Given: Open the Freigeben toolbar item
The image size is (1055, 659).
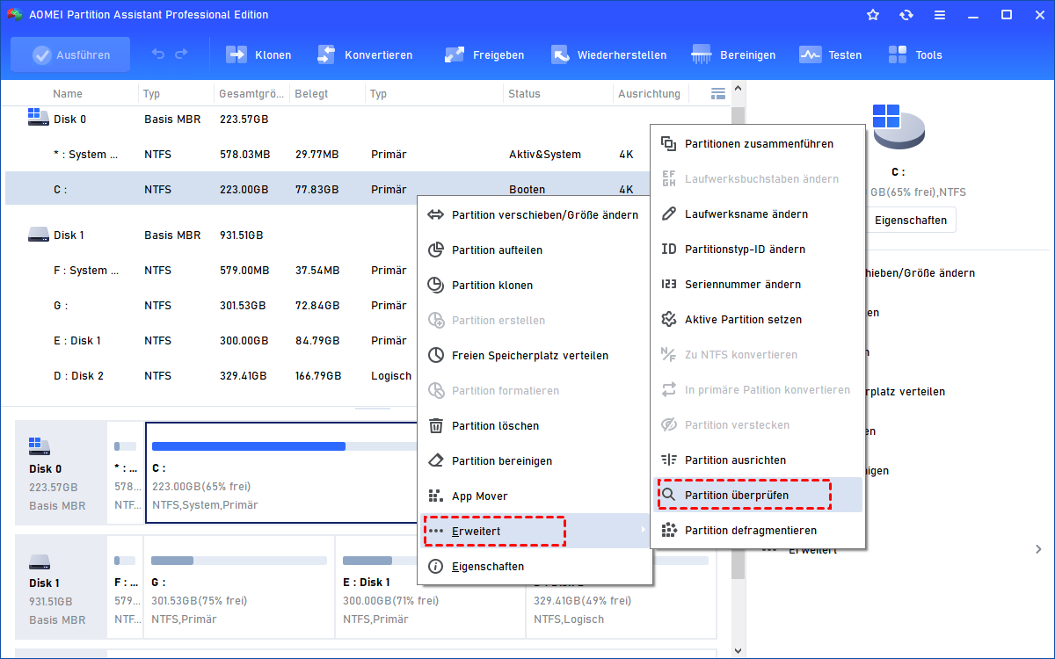Looking at the screenshot, I should click(484, 54).
